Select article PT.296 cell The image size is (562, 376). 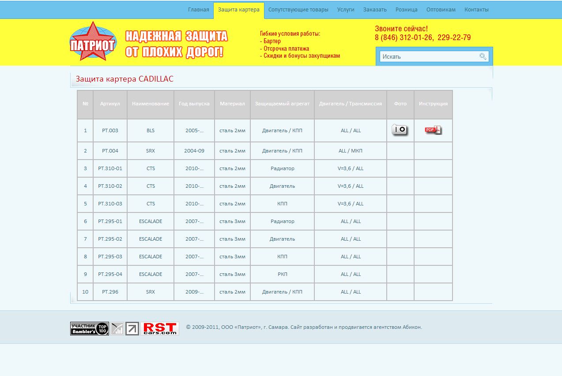coord(110,292)
